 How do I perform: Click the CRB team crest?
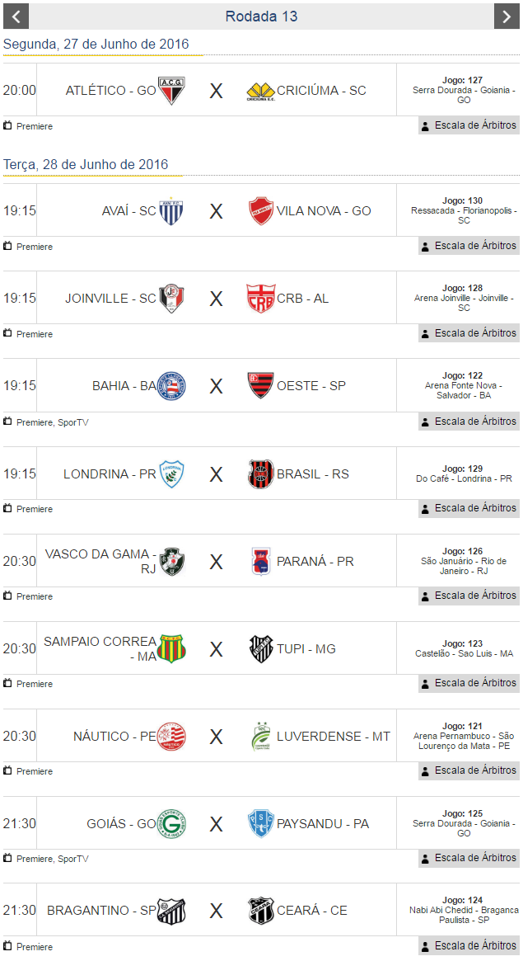click(260, 299)
